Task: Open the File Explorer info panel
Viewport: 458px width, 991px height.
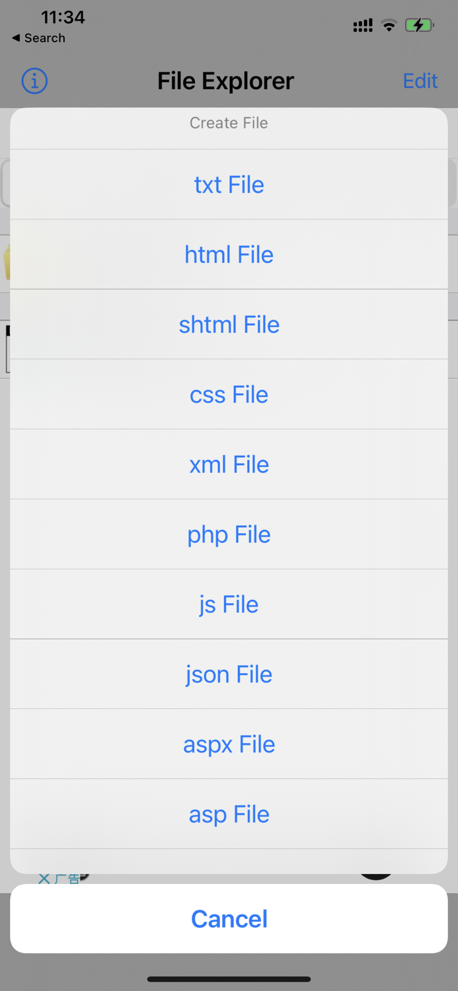Action: 34,81
